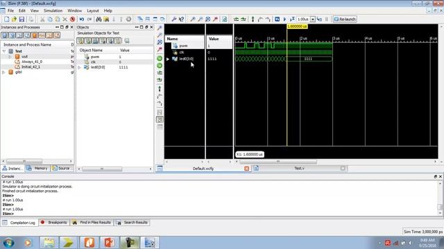Open the run time 1.00us dropdown
This screenshot has width=444, height=249.
coord(313,19)
